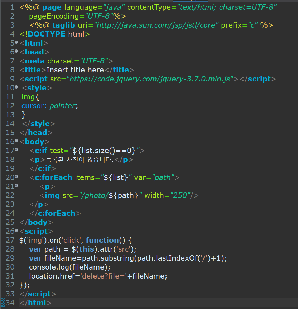Image resolution: width=298 pixels, height=309 pixels.
Task: Collapse the c:forEach fold marker on line 20
Action: [16, 177]
